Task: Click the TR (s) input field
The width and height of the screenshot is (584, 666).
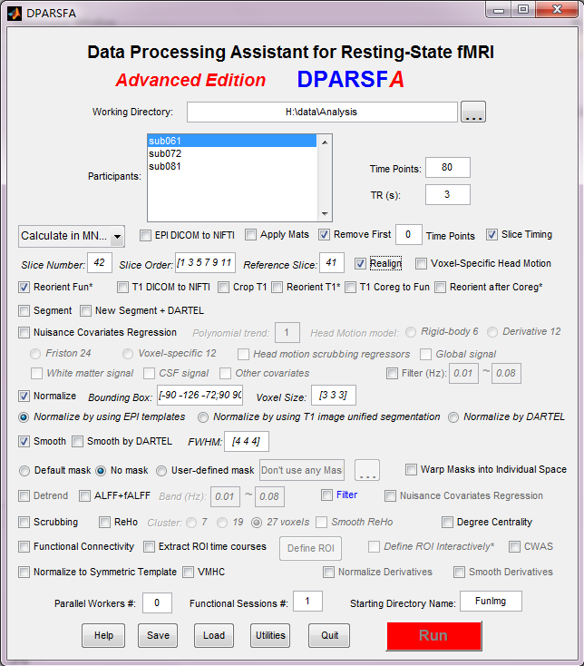Action: coord(448,194)
